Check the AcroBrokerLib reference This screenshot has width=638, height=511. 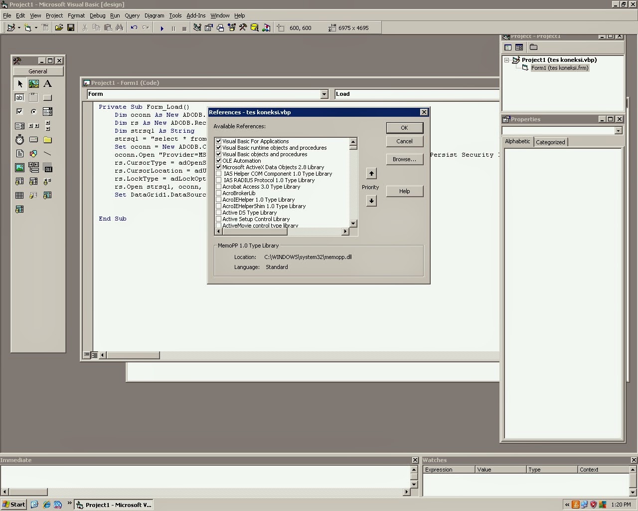[x=218, y=193]
